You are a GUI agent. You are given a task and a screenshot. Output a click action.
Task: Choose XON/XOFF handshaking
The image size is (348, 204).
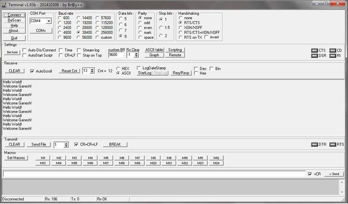pos(181,27)
